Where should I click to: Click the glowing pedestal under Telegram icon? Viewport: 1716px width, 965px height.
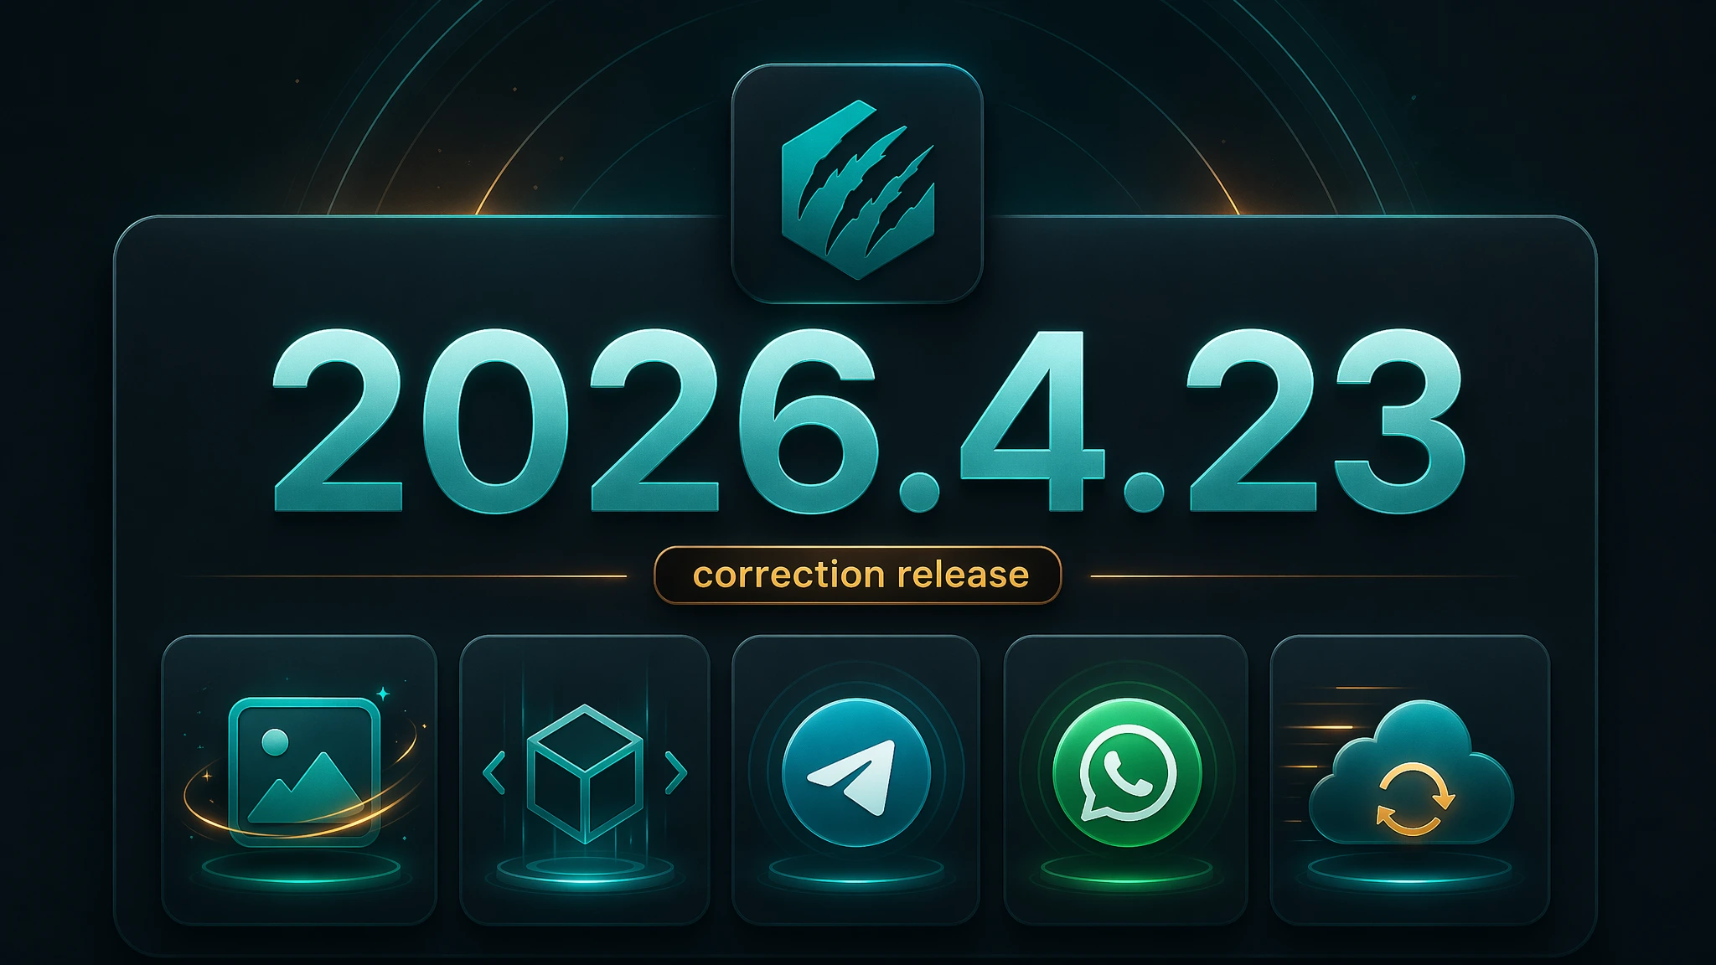855,871
